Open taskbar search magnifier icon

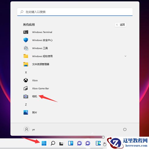point(53,143)
